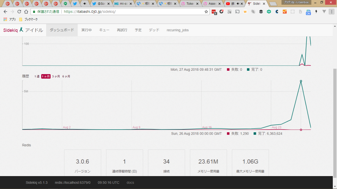Select 1週 history range

[x=37, y=76]
